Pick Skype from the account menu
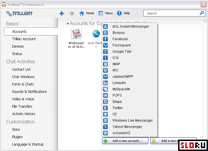Viewport: 208px width, 151px height. coord(130,102)
